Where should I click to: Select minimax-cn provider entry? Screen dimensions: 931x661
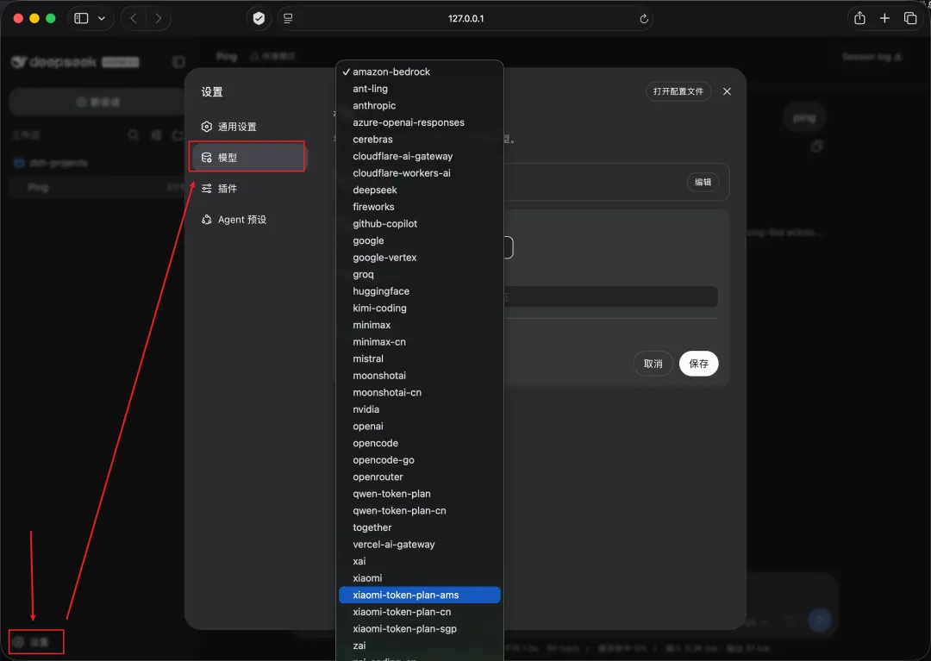click(419, 342)
